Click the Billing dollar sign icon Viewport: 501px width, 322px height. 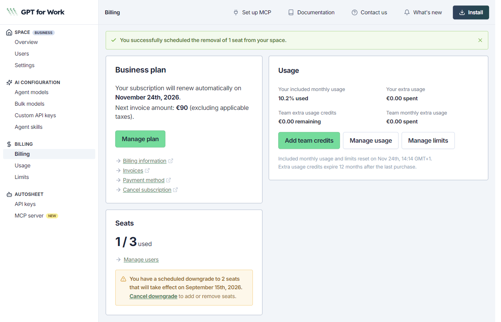[9, 144]
